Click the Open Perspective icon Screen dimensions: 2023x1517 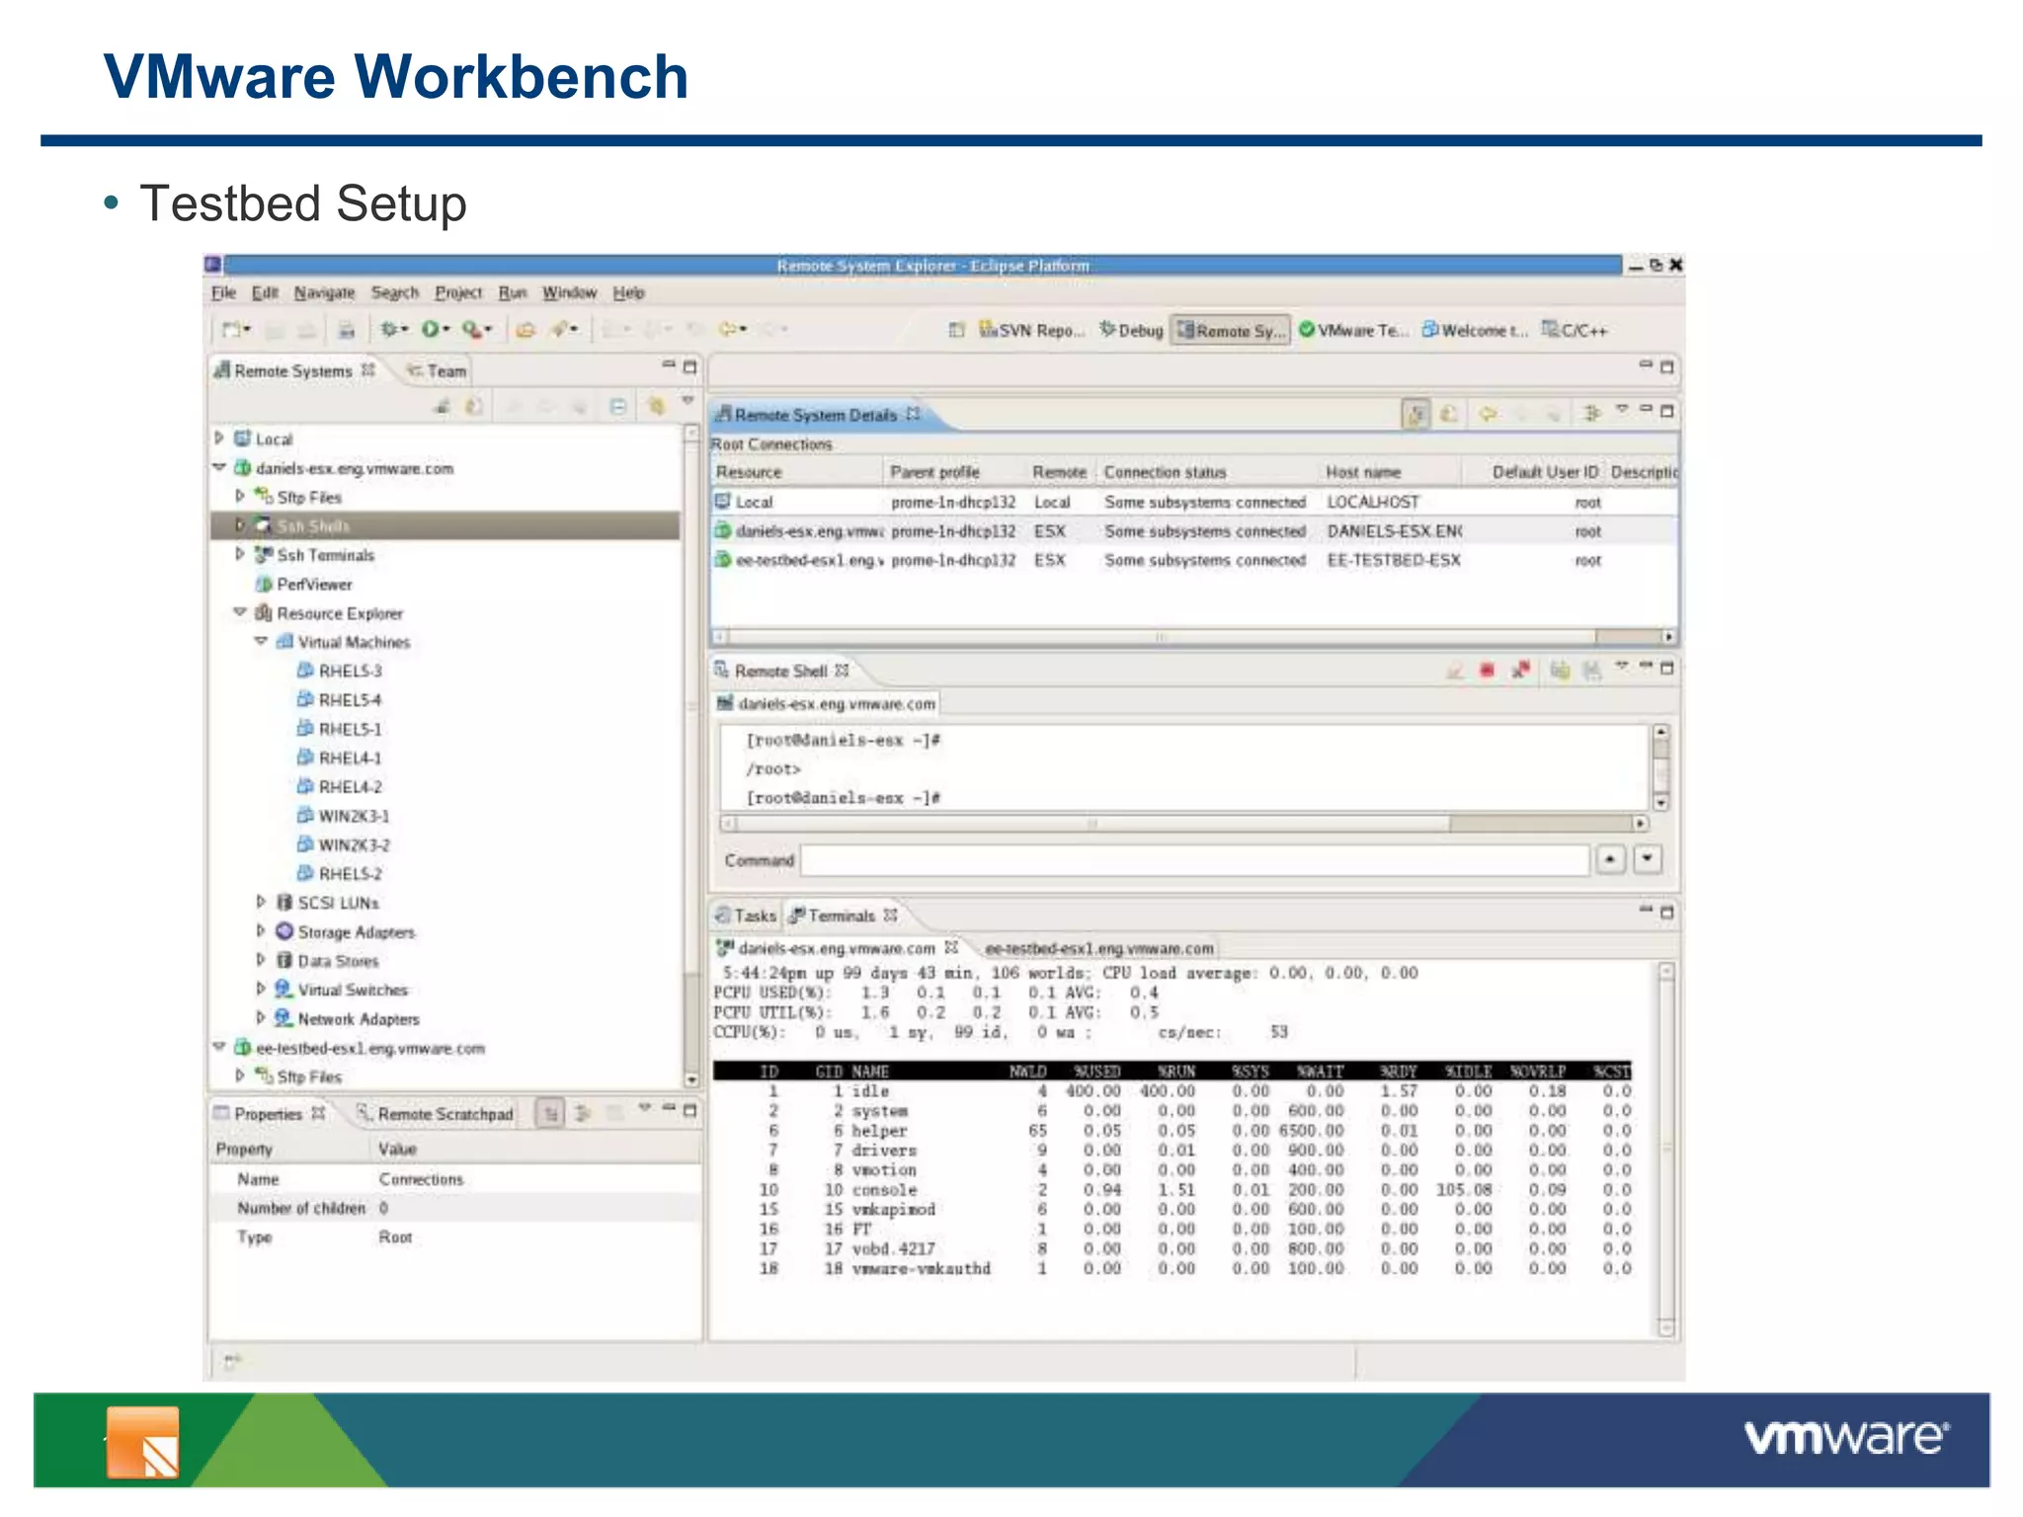[x=956, y=330]
